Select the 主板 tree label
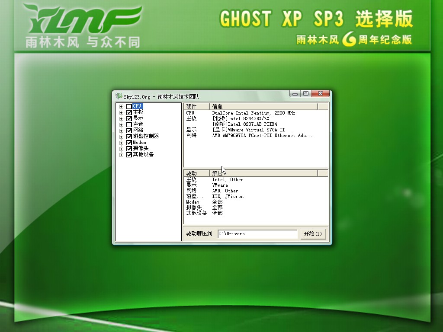 (x=138, y=112)
